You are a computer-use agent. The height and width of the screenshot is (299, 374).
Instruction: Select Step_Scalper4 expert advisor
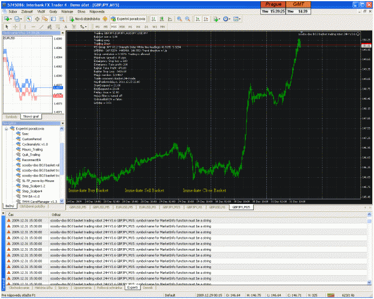[32, 191]
